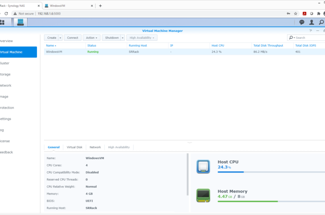Open the High Availability dropdown
The width and height of the screenshot is (325, 215).
tap(142, 38)
